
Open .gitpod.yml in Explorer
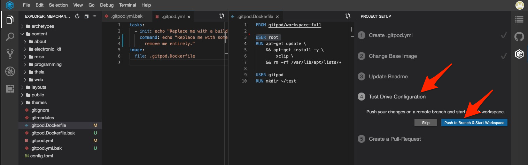point(60,141)
